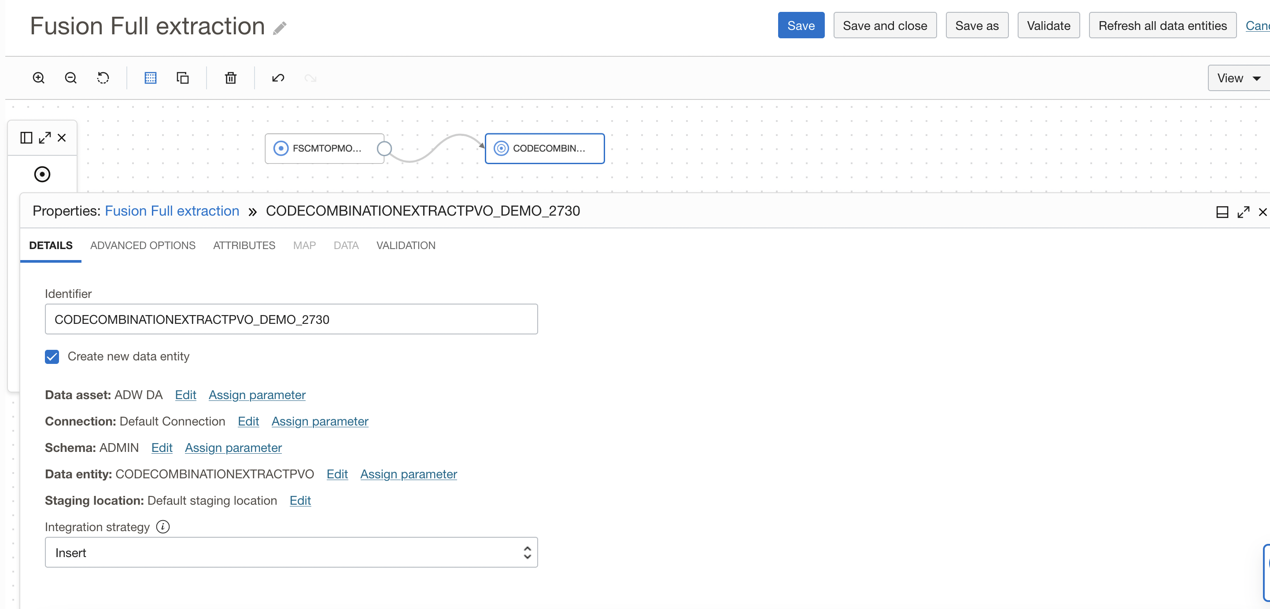Open the View dropdown menu
The image size is (1270, 609).
[1238, 78]
